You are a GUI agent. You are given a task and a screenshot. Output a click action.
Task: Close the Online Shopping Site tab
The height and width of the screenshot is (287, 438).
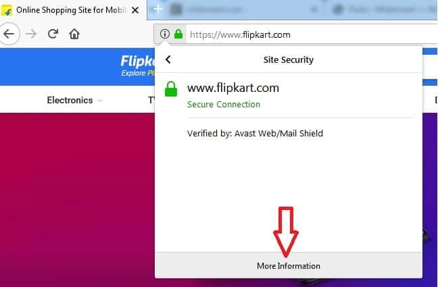click(135, 10)
